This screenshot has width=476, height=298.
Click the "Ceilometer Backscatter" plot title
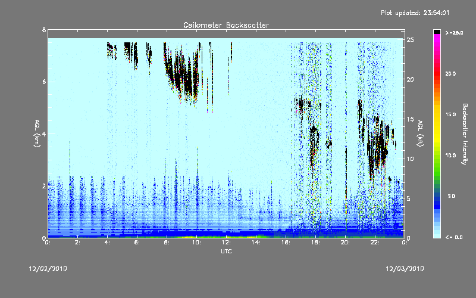(x=226, y=25)
